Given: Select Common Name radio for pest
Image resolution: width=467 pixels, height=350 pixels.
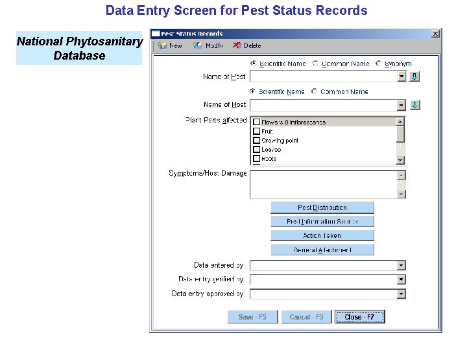Looking at the screenshot, I should (x=315, y=64).
